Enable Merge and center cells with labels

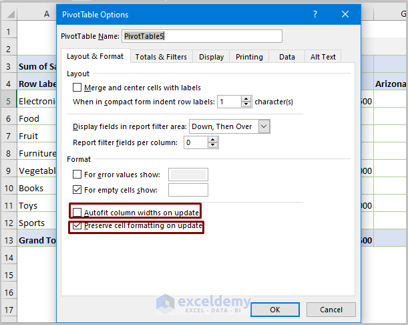pyautogui.click(x=78, y=88)
